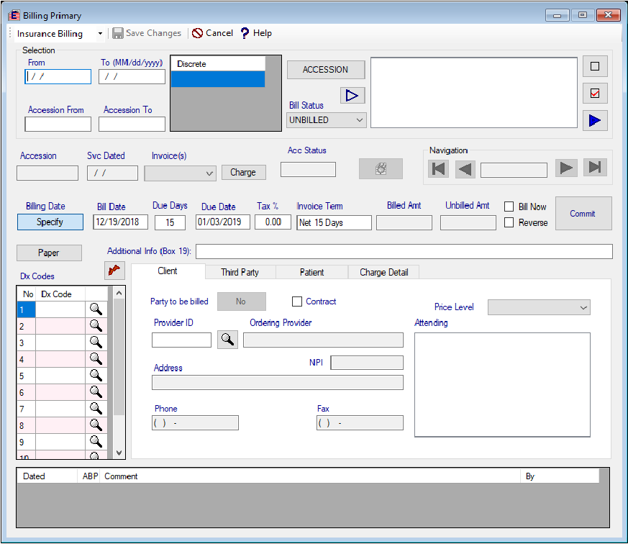Click the magnifier in Dx Code row 1

point(96,309)
